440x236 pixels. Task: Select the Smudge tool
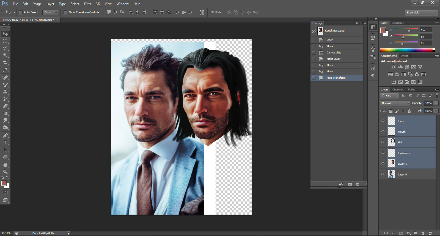click(x=5, y=120)
